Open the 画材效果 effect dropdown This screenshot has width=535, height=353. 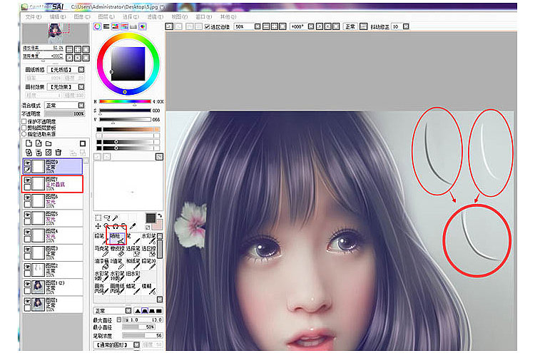[81, 87]
